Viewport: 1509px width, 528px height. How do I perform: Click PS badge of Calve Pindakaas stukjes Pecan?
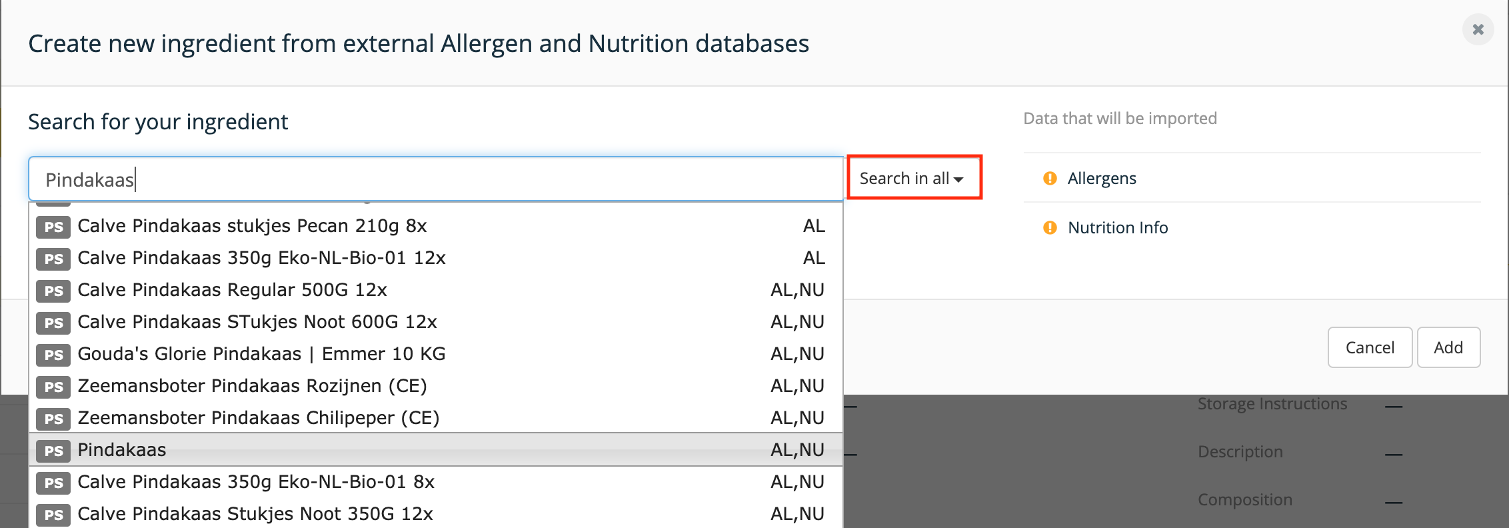pyautogui.click(x=53, y=227)
